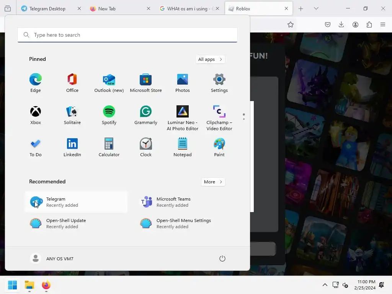Switch to the WHAt os am i using tab
Screen dimensions: 392x294
click(189, 8)
